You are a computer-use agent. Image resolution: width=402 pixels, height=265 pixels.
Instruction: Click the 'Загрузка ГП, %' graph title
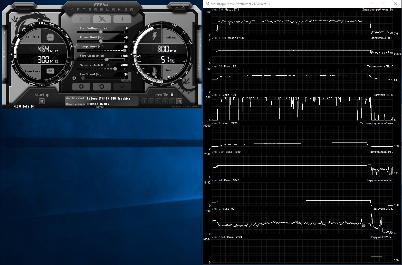[x=383, y=95]
